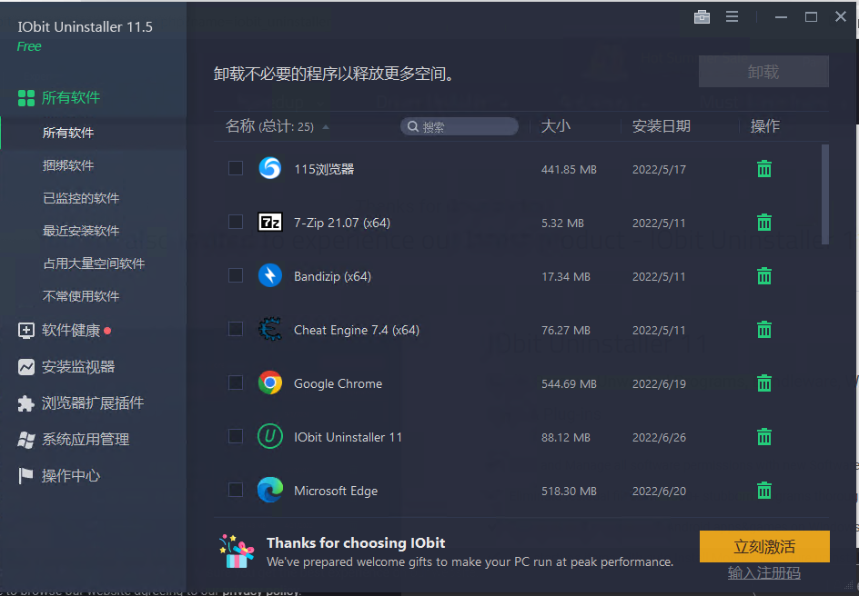Select 已监控的软件 category
This screenshot has width=859, height=596.
click(x=81, y=198)
